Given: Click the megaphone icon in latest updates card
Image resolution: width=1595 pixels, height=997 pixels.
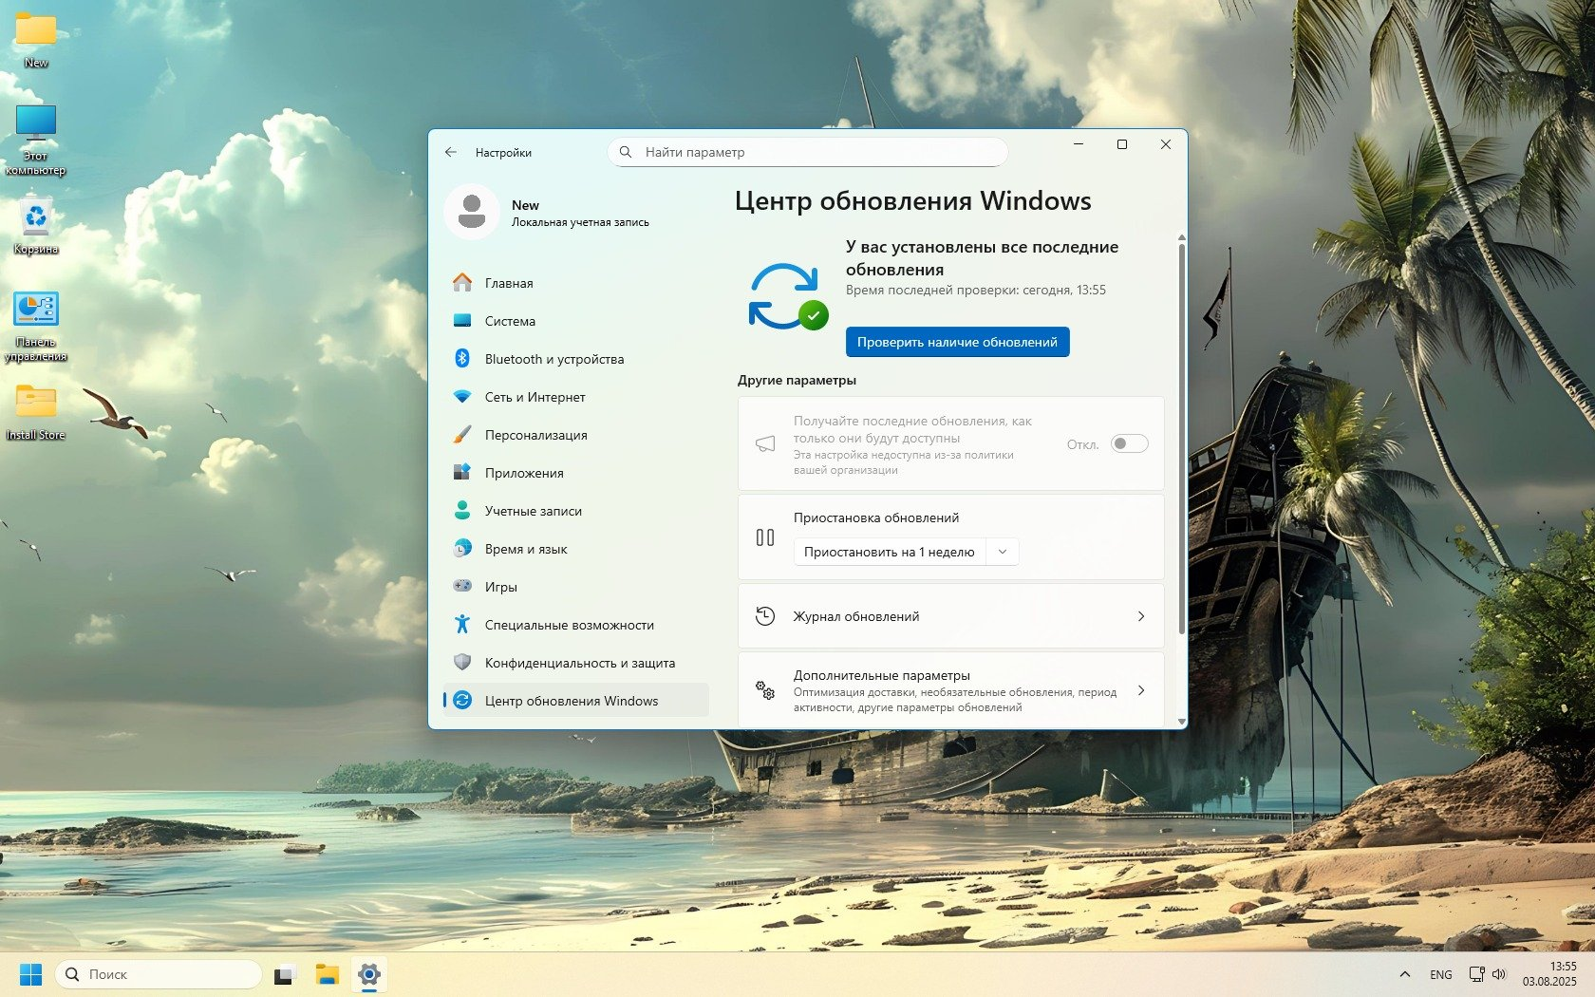Looking at the screenshot, I should pos(765,444).
